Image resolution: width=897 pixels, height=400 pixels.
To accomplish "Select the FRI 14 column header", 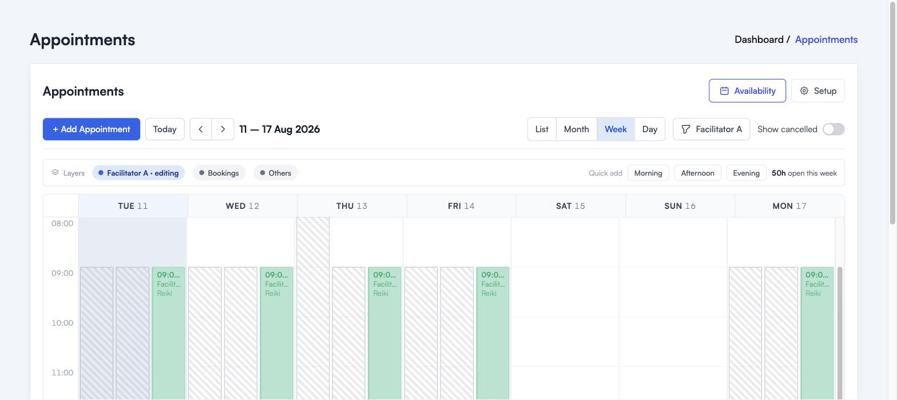I will tap(461, 206).
